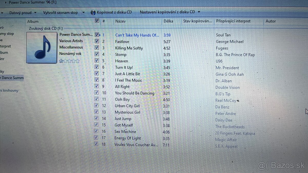
Task: Toggle checkbox for You Should Be Dancing
Action: coord(96,93)
